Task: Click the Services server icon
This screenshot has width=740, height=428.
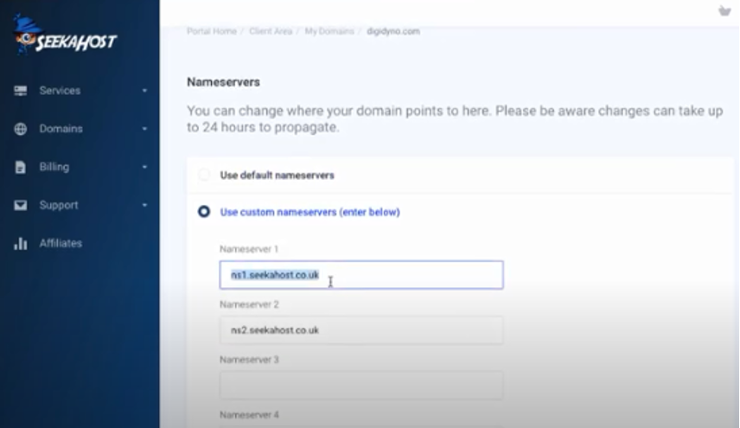Action: tap(20, 91)
